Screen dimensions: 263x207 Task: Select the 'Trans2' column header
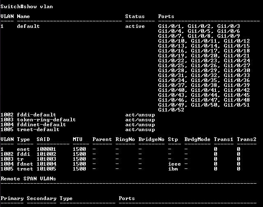click(x=247, y=139)
